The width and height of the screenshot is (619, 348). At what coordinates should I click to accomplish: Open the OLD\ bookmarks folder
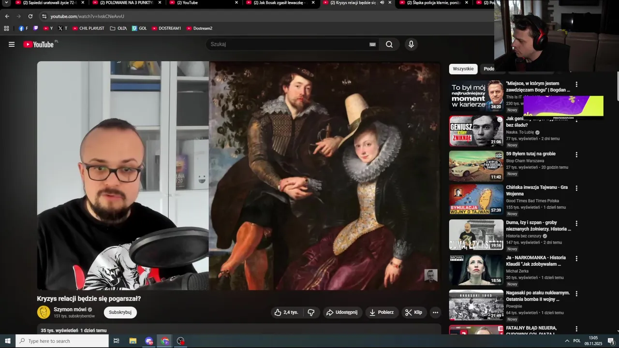(118, 29)
